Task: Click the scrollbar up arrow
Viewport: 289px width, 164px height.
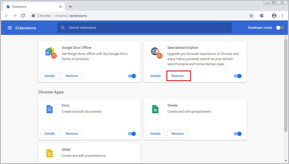Action: click(286, 37)
